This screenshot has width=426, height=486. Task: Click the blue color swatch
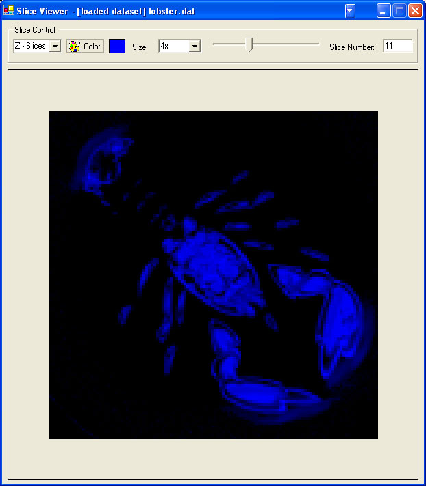(x=117, y=47)
